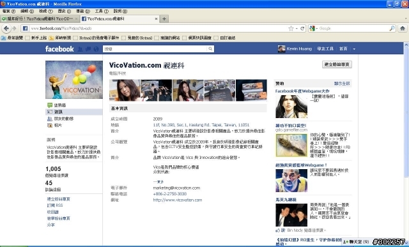This screenshot has height=247, width=409.
Task: Open a new tab with plus button
Action: [x=164, y=19]
